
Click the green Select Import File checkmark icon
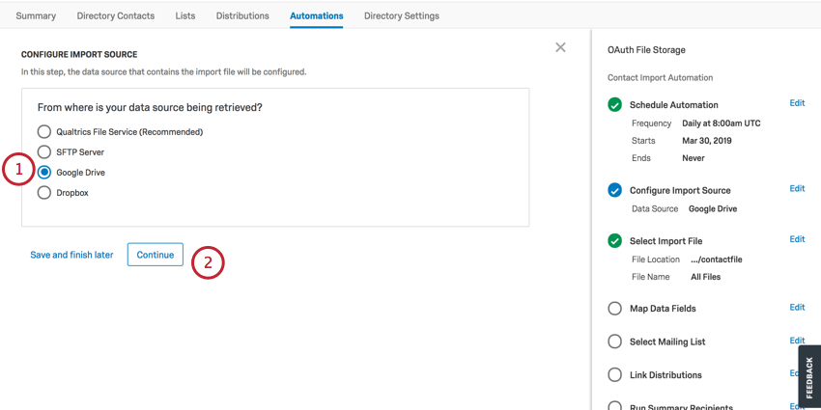(614, 241)
